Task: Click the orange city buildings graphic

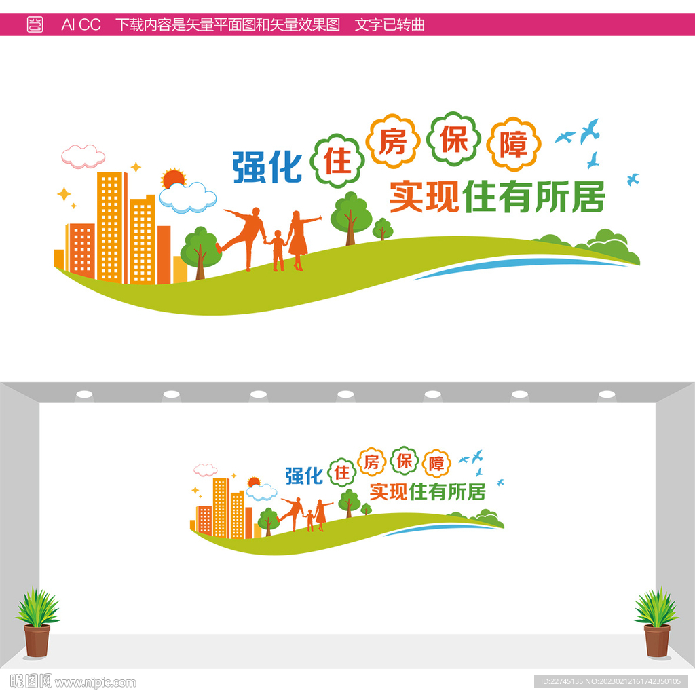Action: coord(112,224)
